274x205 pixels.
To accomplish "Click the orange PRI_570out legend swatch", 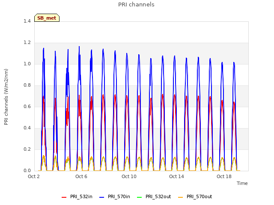I will point(181,197).
